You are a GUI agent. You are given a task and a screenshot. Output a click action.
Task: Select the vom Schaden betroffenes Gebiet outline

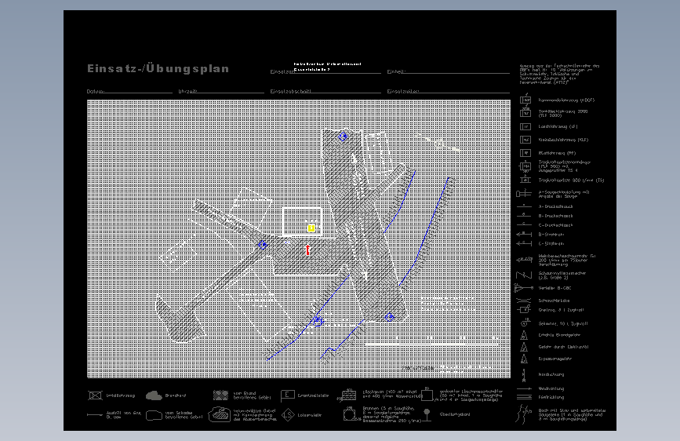pos(154,415)
